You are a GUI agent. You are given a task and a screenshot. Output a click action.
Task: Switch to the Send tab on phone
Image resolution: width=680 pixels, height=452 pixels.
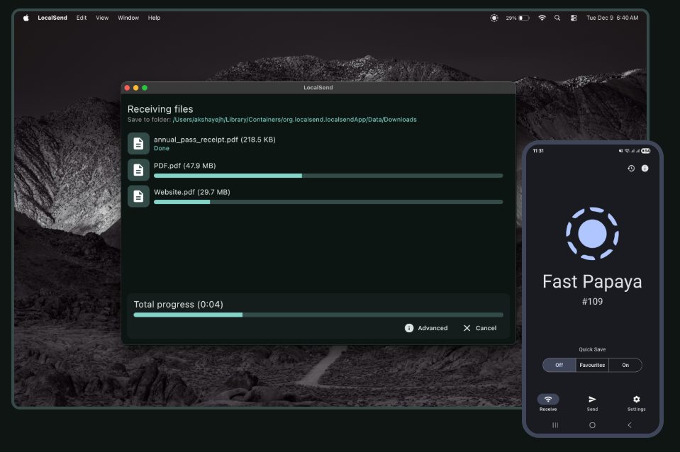(592, 402)
